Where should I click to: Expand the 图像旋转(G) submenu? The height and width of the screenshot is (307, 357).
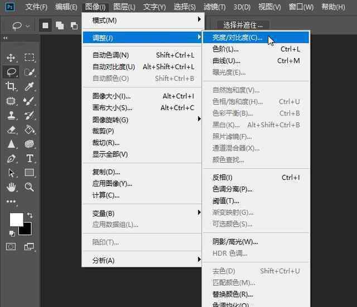[143, 119]
